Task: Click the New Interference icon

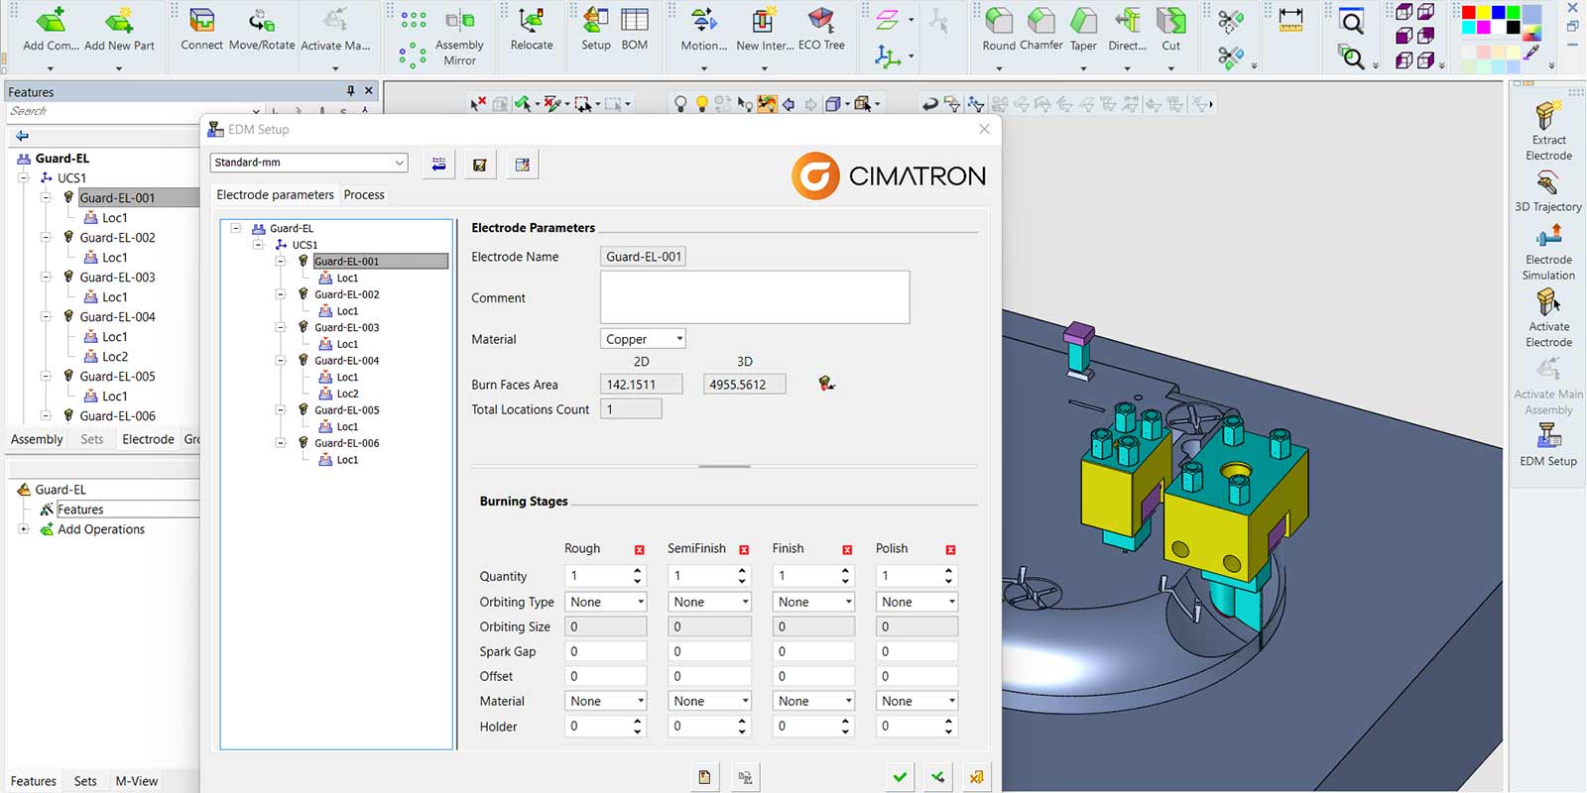Action: pos(763,22)
